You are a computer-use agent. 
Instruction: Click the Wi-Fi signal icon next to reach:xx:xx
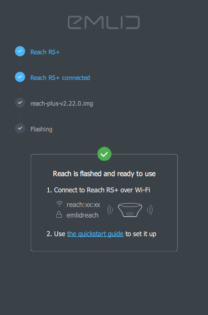(59, 204)
